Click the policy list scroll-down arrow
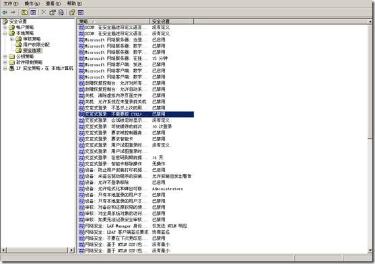 [370, 251]
